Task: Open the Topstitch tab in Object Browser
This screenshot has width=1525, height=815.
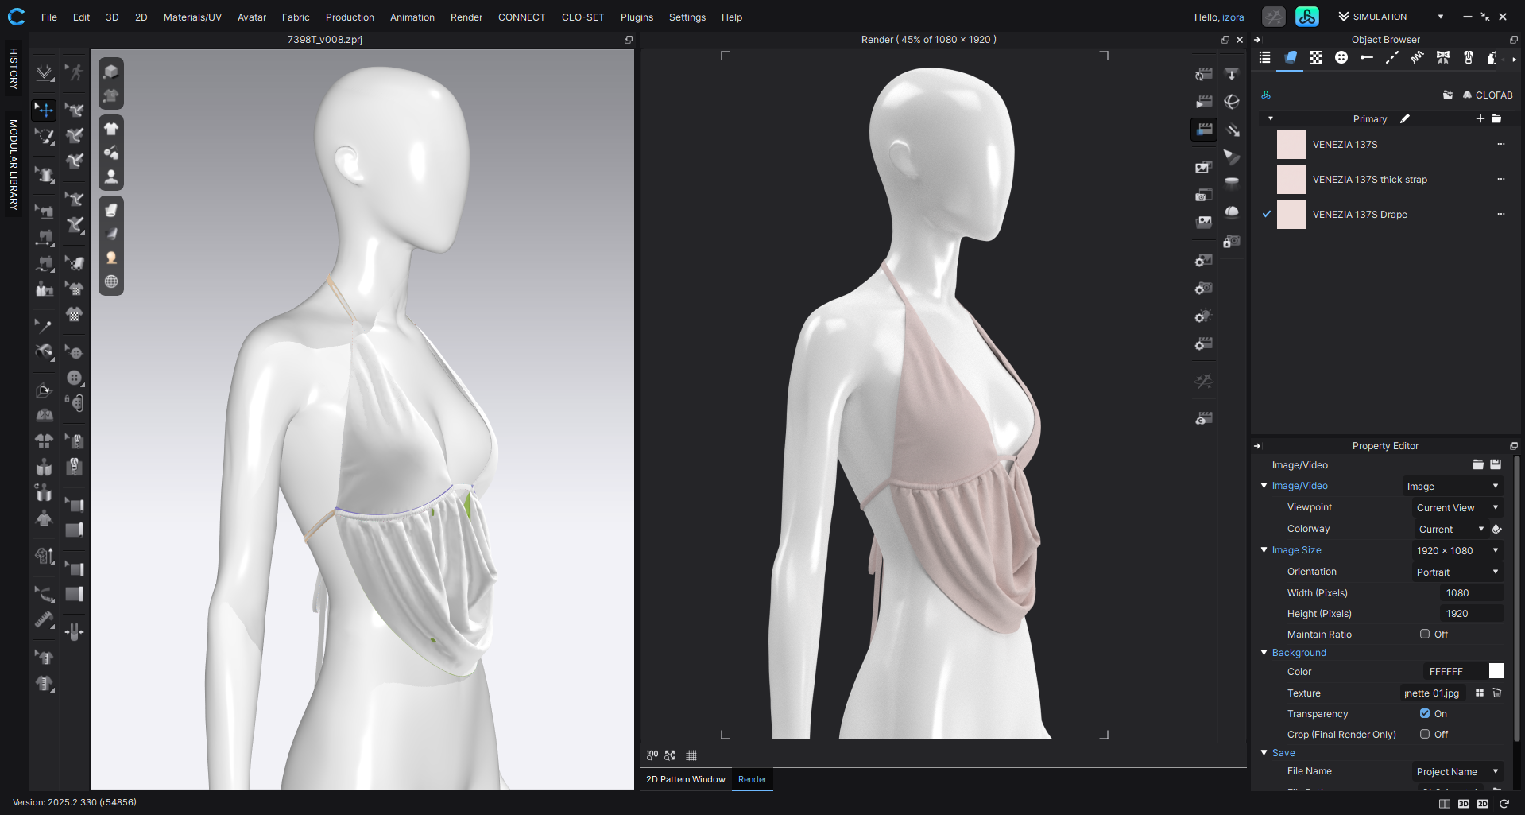Action: (x=1392, y=57)
